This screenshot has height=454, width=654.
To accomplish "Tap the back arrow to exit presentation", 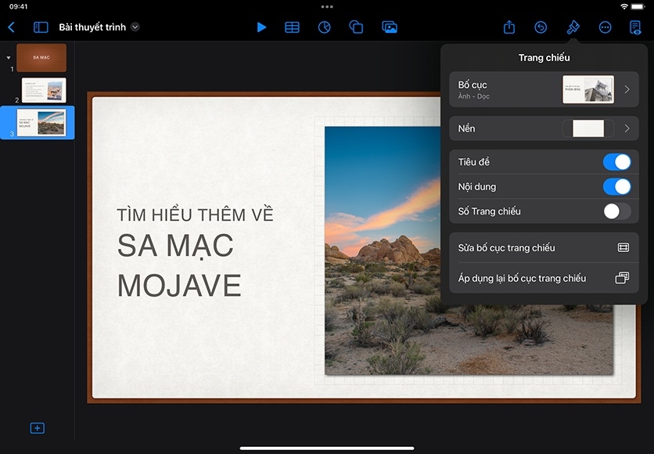I will tap(11, 27).
